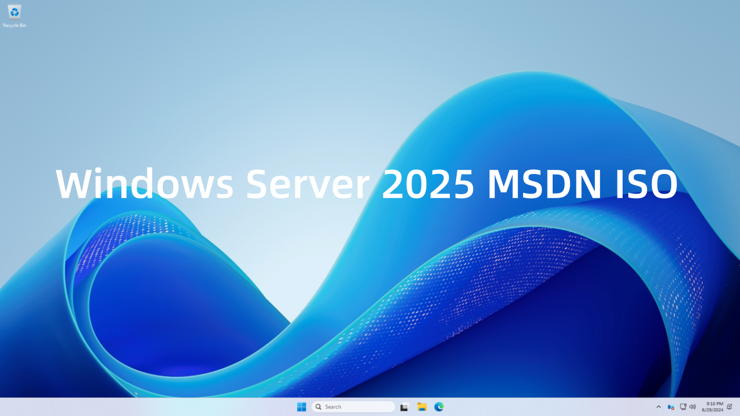Click the show desktop sliver at taskbar edge
Screen dimensions: 740x416
click(738, 407)
